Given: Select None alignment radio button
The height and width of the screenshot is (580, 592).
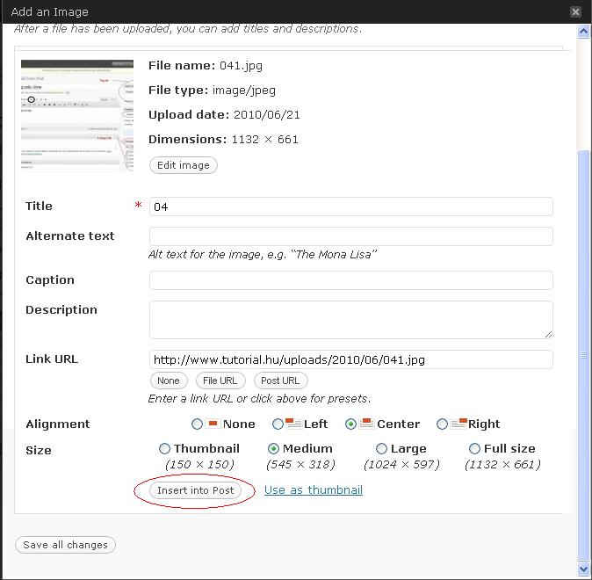Looking at the screenshot, I should coord(198,424).
